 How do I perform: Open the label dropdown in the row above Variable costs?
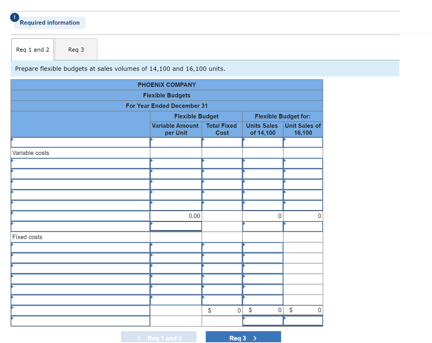[x=80, y=142]
